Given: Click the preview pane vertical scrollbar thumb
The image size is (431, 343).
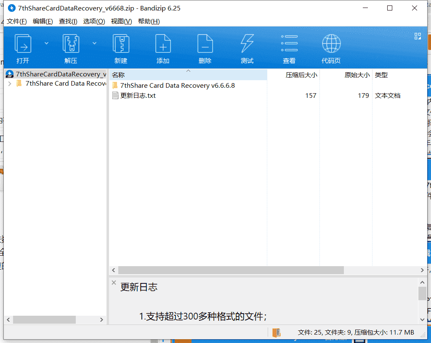Looking at the screenshot, I should (x=422, y=293).
